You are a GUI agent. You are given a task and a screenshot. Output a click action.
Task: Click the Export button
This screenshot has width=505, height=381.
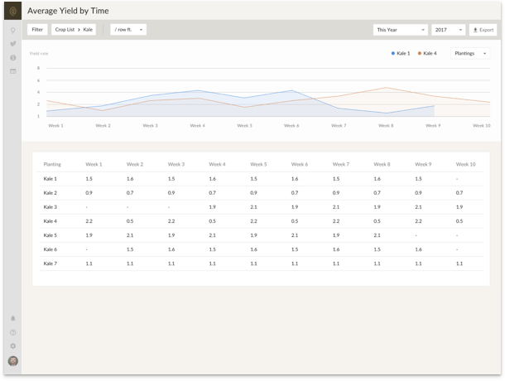(x=483, y=30)
